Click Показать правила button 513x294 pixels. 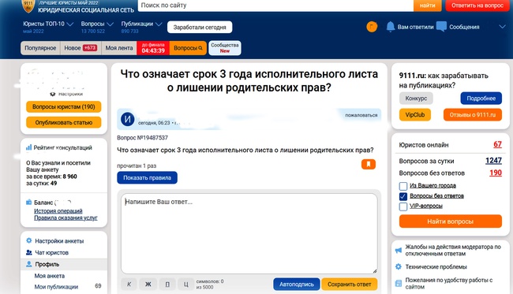tap(148, 177)
